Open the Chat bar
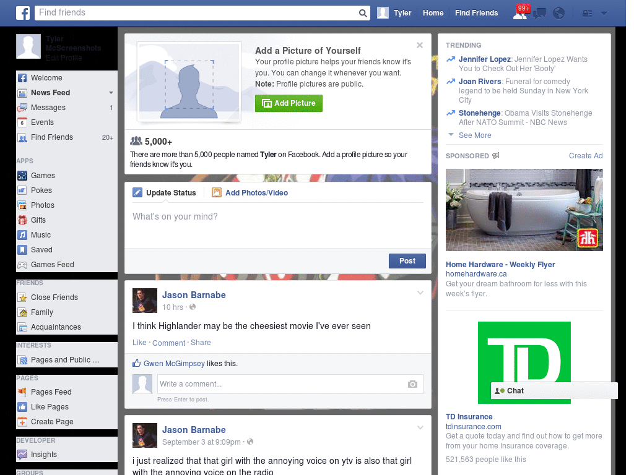This screenshot has width=634, height=475. tap(554, 391)
